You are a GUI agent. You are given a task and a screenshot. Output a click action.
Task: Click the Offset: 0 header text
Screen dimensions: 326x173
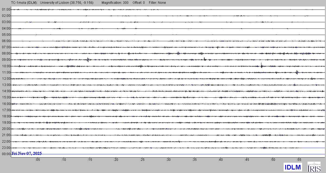(139, 3)
